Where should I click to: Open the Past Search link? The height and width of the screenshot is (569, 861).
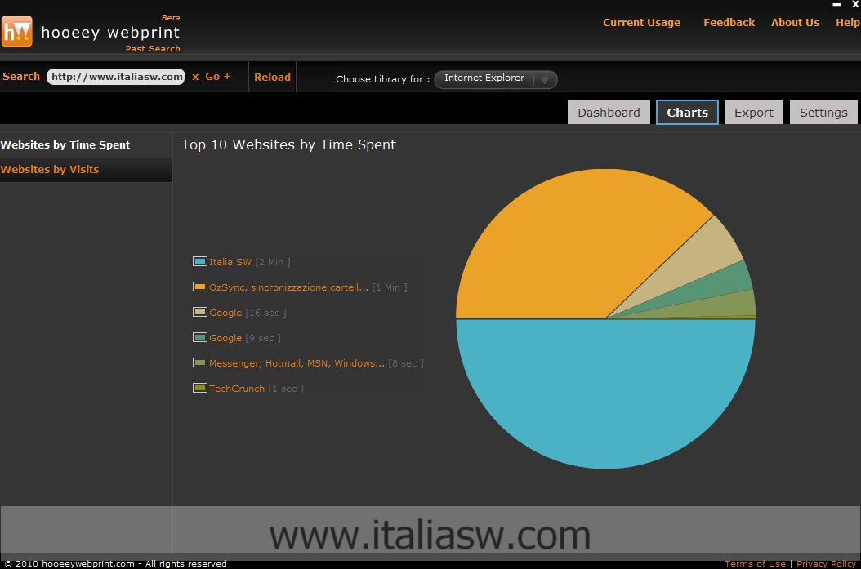coord(153,48)
